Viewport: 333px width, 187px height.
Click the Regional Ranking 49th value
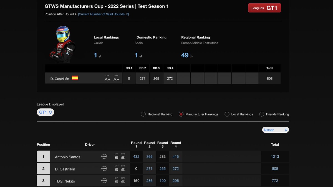187,55
